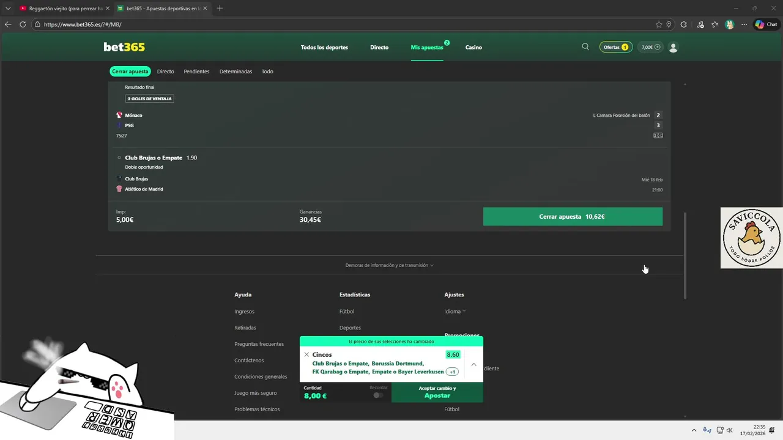Open the Contáctenos link

click(x=249, y=361)
